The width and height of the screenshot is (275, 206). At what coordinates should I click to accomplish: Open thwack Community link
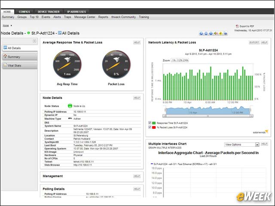point(123,17)
